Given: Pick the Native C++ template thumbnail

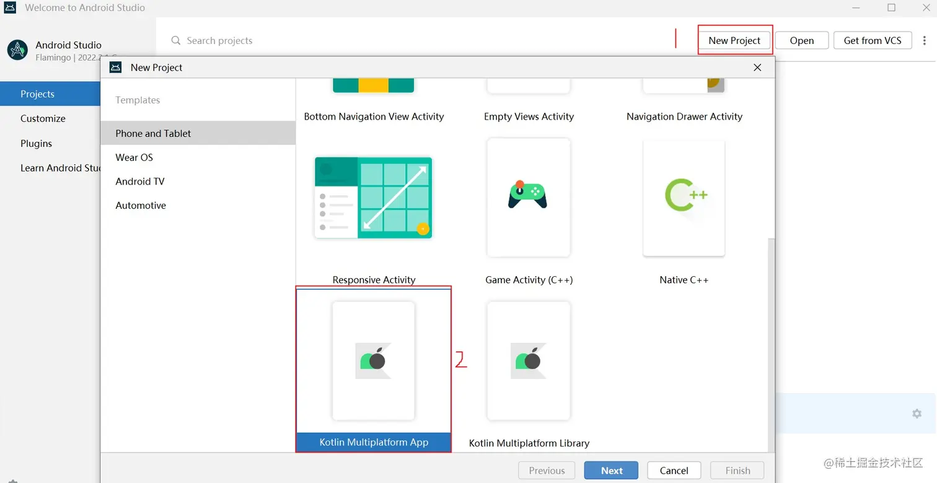Looking at the screenshot, I should click(x=684, y=198).
